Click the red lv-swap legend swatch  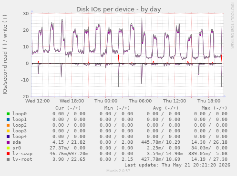pyautogui.click(x=8, y=154)
